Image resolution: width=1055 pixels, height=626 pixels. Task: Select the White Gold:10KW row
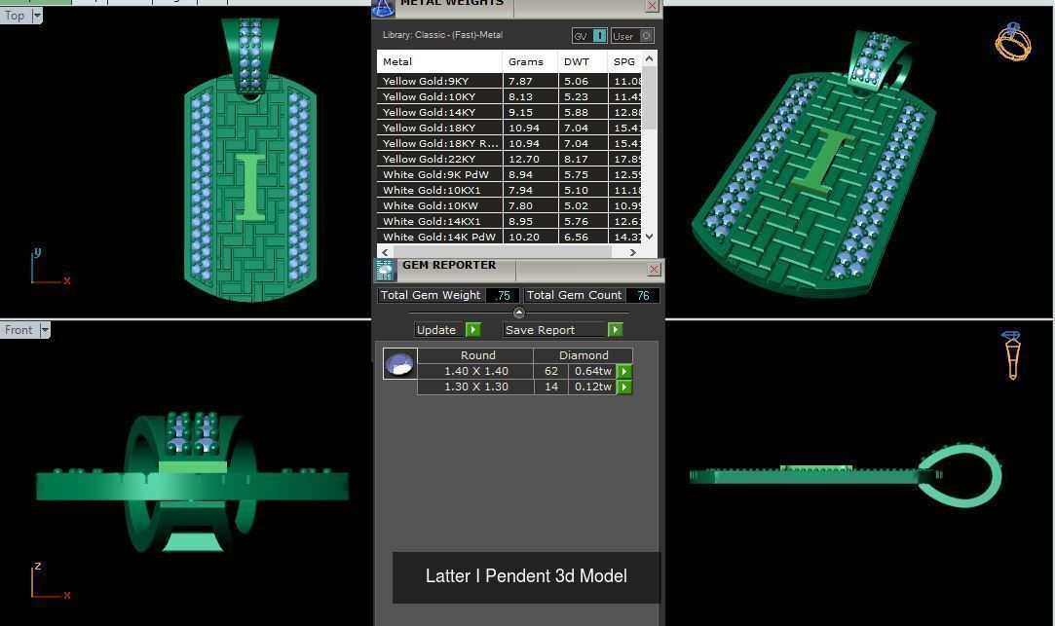509,205
